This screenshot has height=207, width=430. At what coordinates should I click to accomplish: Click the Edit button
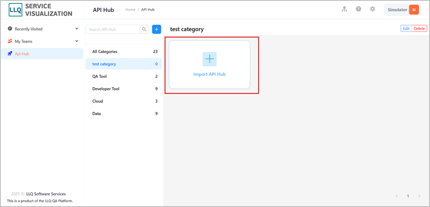coord(406,28)
